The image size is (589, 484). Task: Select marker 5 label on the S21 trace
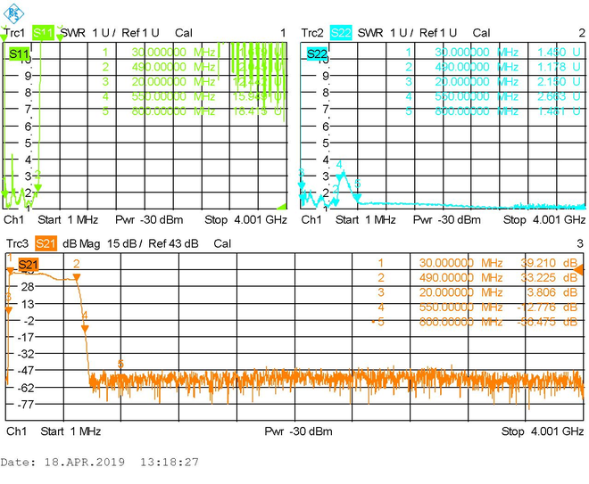click(120, 364)
